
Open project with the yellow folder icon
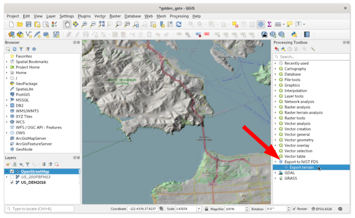[x=20, y=24]
